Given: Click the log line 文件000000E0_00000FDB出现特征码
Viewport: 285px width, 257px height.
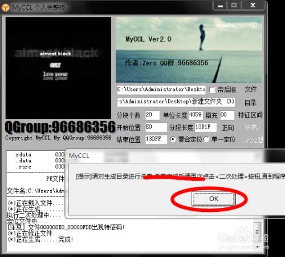Looking at the screenshot, I should point(66,227).
